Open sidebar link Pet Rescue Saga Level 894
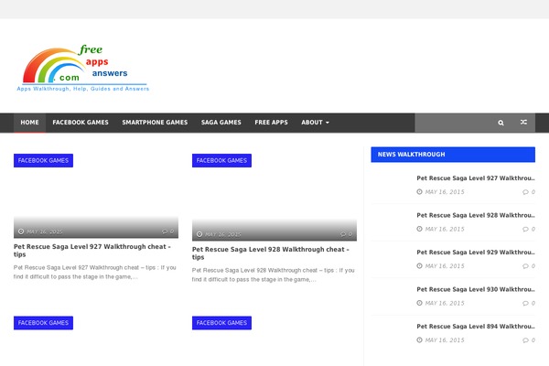Screen dimensions: 549x366 (476, 327)
